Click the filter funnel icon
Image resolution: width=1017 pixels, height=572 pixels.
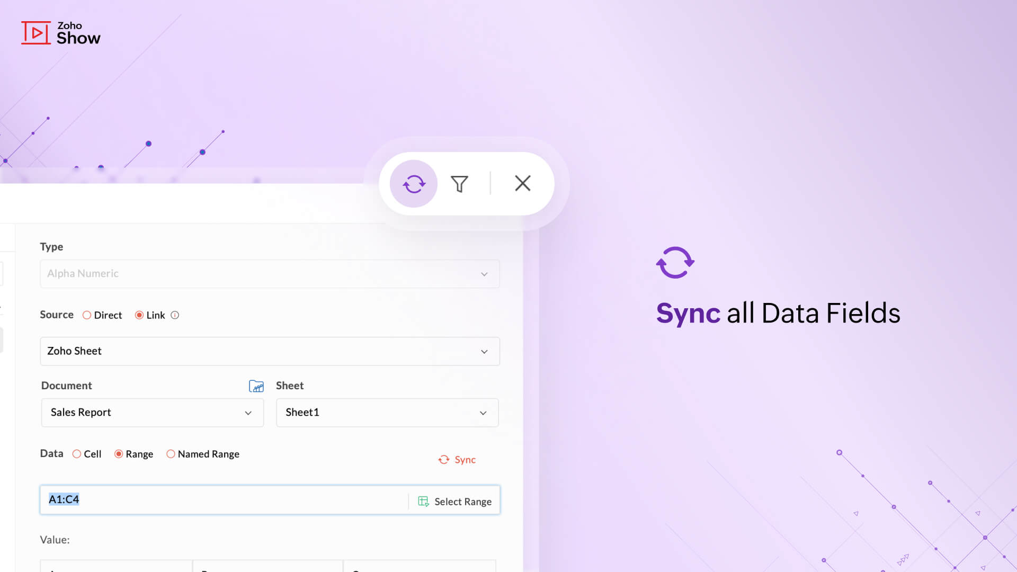click(x=459, y=183)
